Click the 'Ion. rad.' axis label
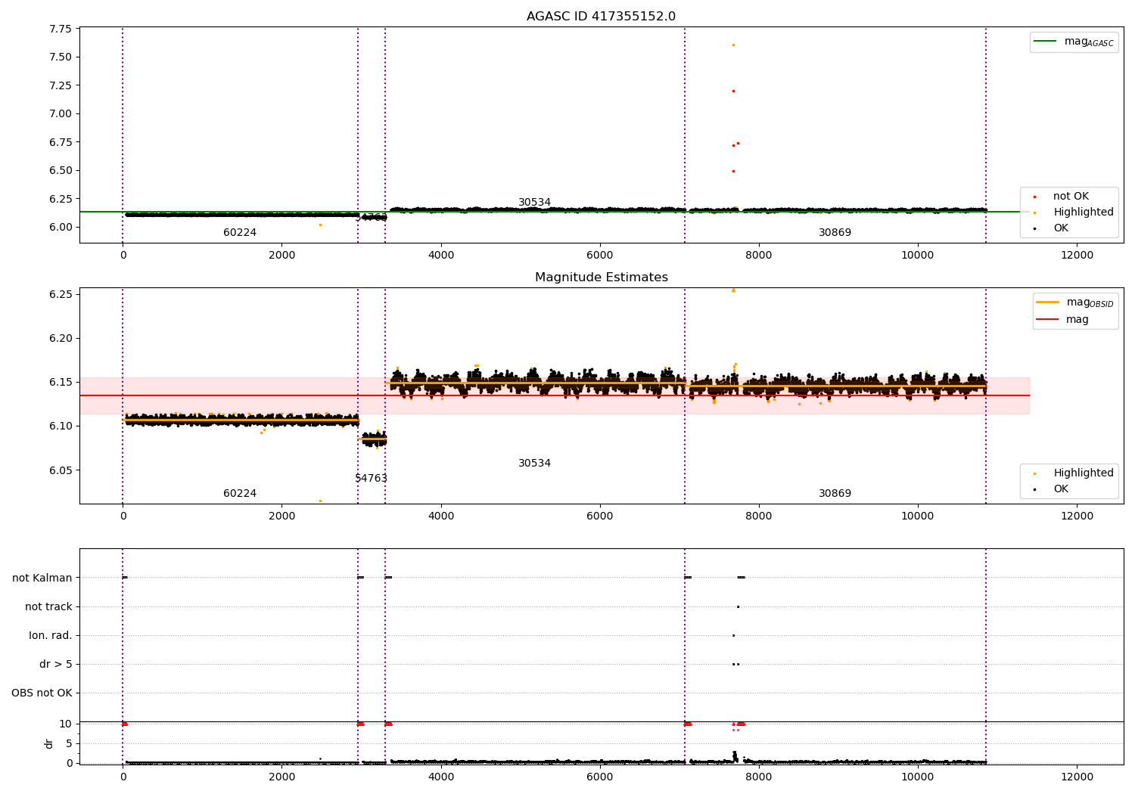This screenshot has width=1135, height=794. pyautogui.click(x=51, y=636)
